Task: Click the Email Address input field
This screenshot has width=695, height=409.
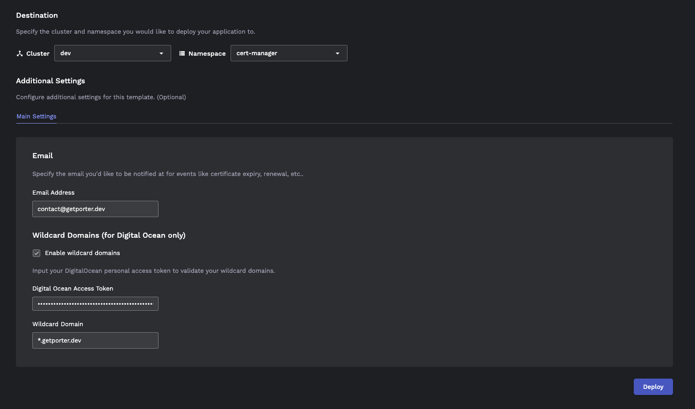Action: coord(95,209)
